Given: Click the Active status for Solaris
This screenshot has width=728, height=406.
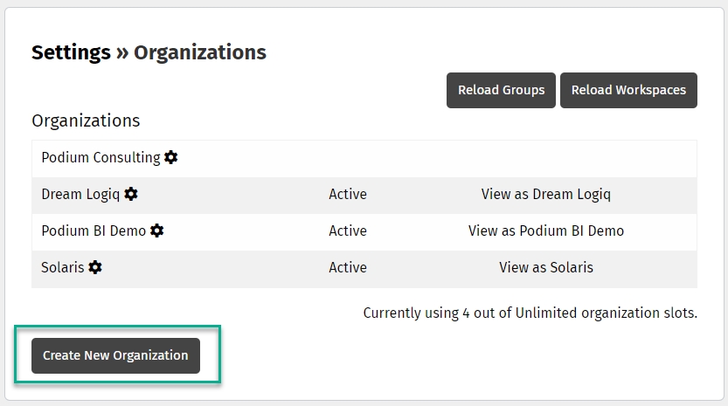Looking at the screenshot, I should point(347,267).
